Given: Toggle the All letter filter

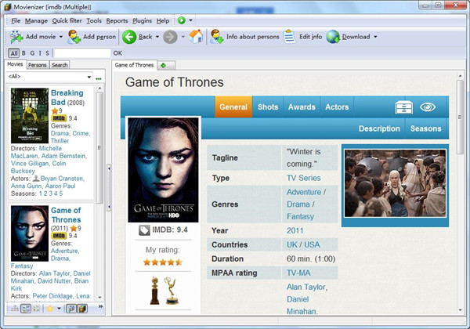Looking at the screenshot, I should click(14, 53).
